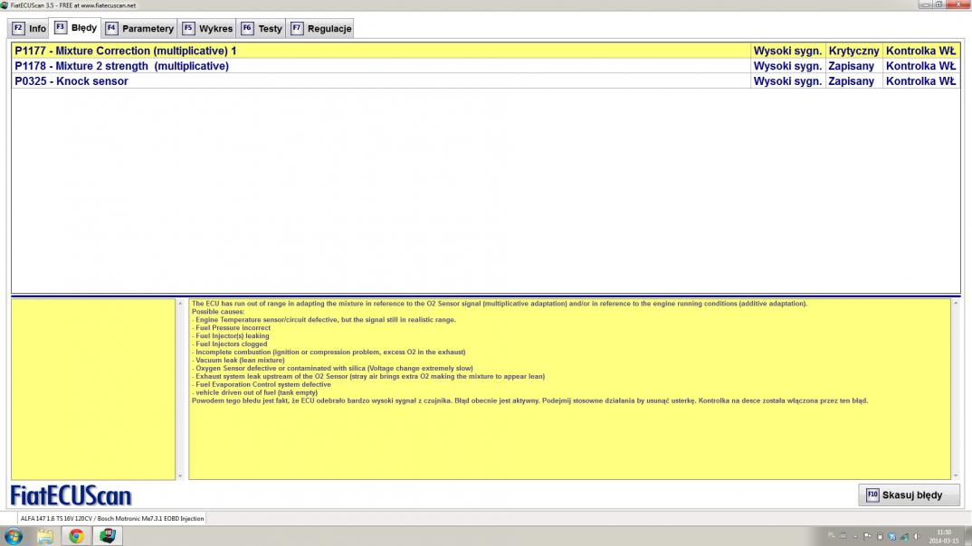Viewport: 972px width, 546px height.
Task: Click the F6 key icon beside Testy
Action: point(247,28)
